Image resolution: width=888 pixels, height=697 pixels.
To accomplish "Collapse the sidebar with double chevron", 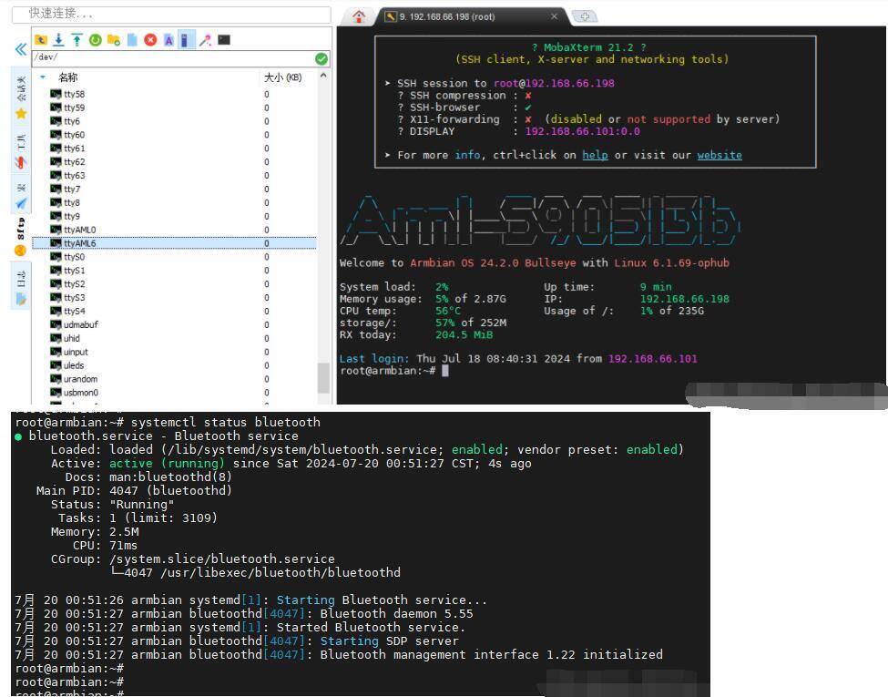I will pyautogui.click(x=20, y=49).
